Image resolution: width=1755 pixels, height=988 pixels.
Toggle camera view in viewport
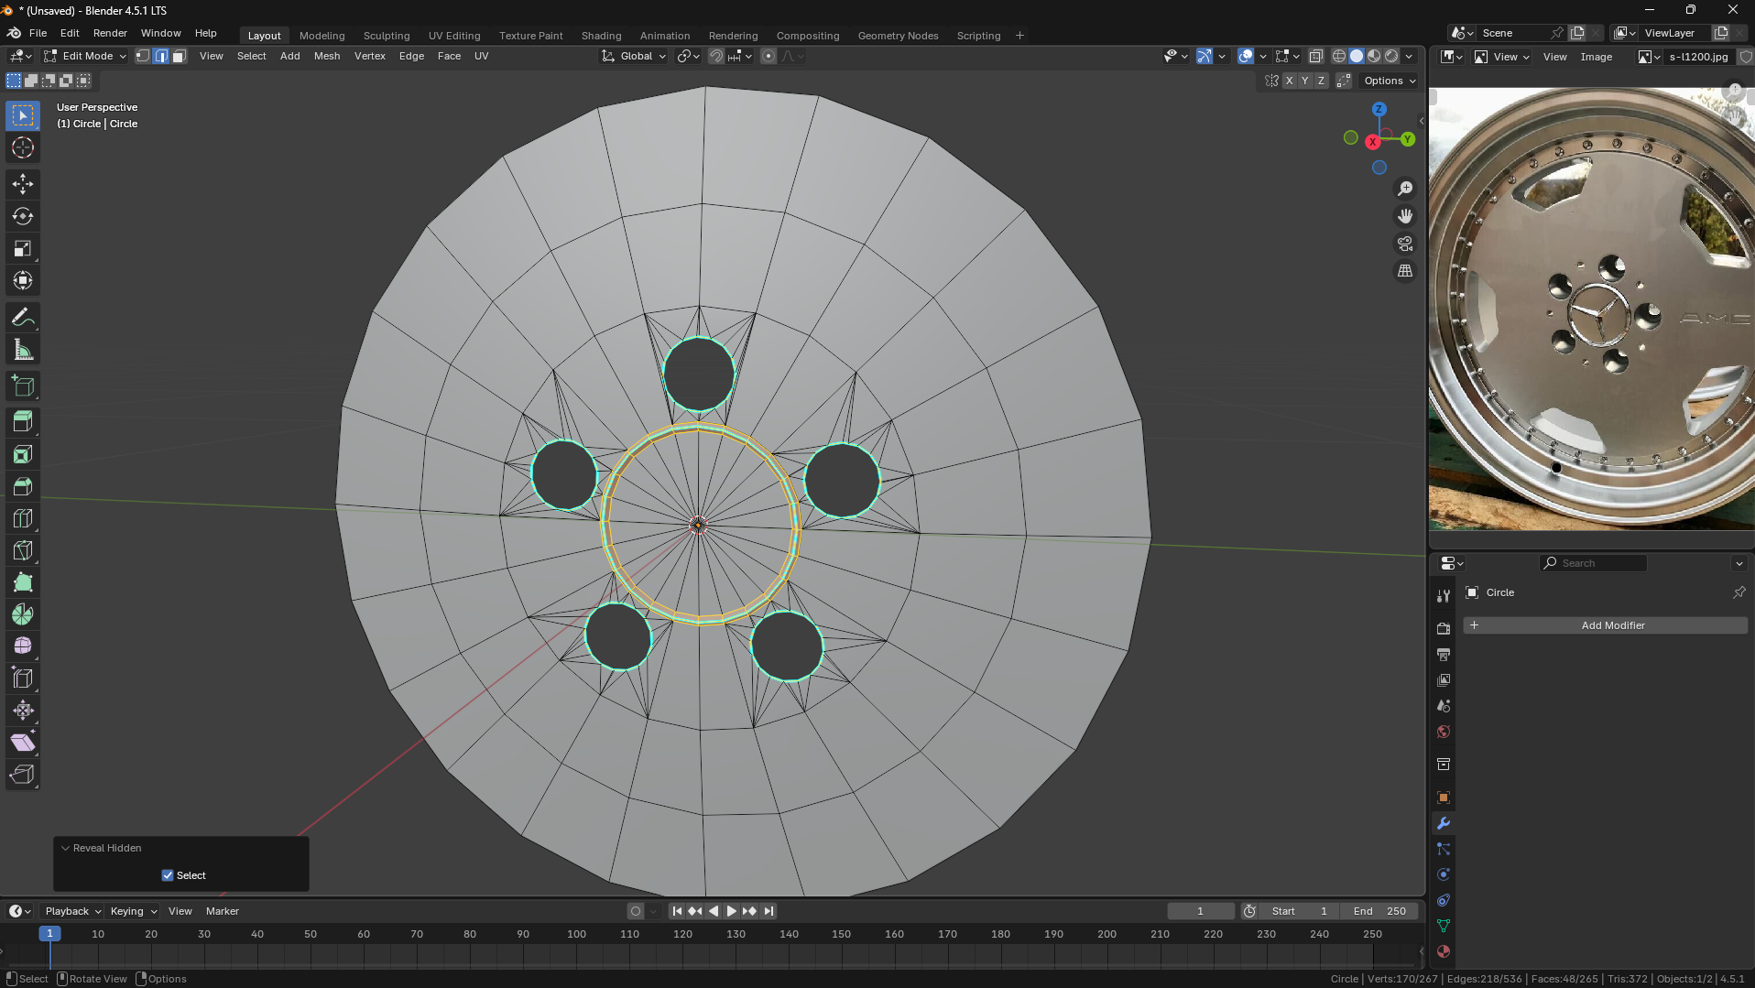[x=1404, y=244]
